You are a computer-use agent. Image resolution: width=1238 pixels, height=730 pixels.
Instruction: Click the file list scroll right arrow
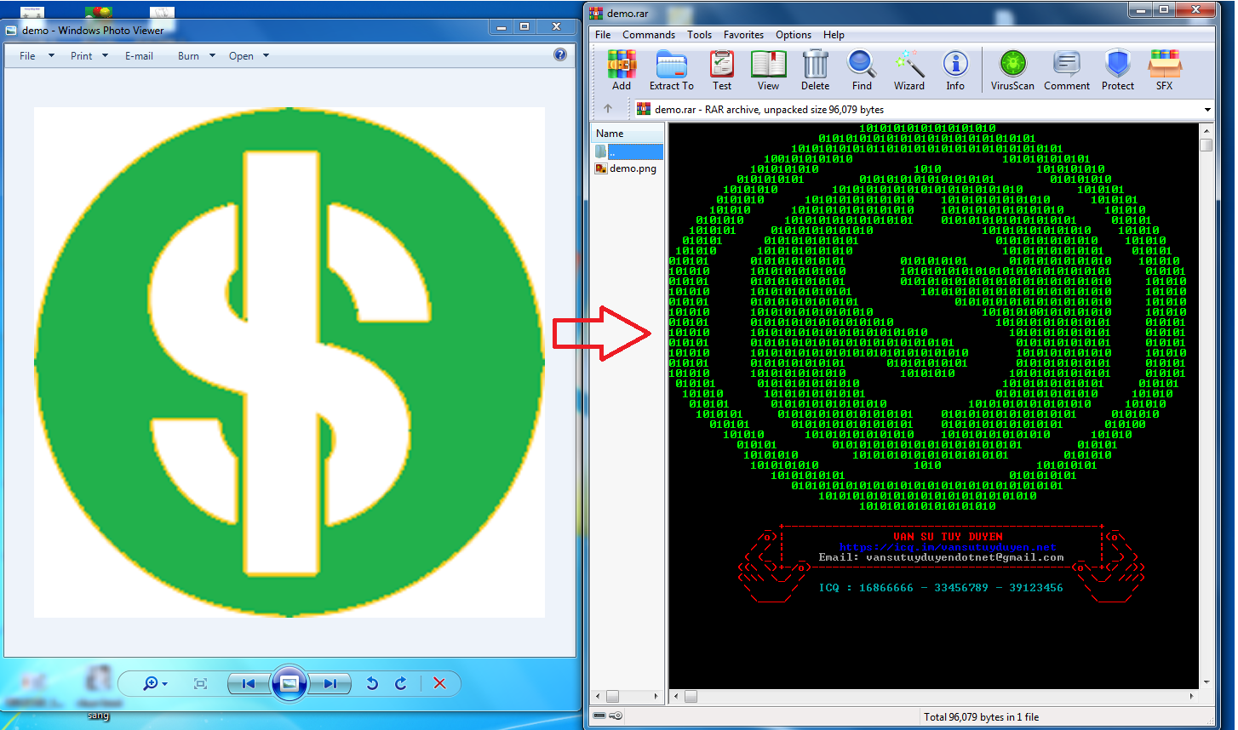[656, 696]
